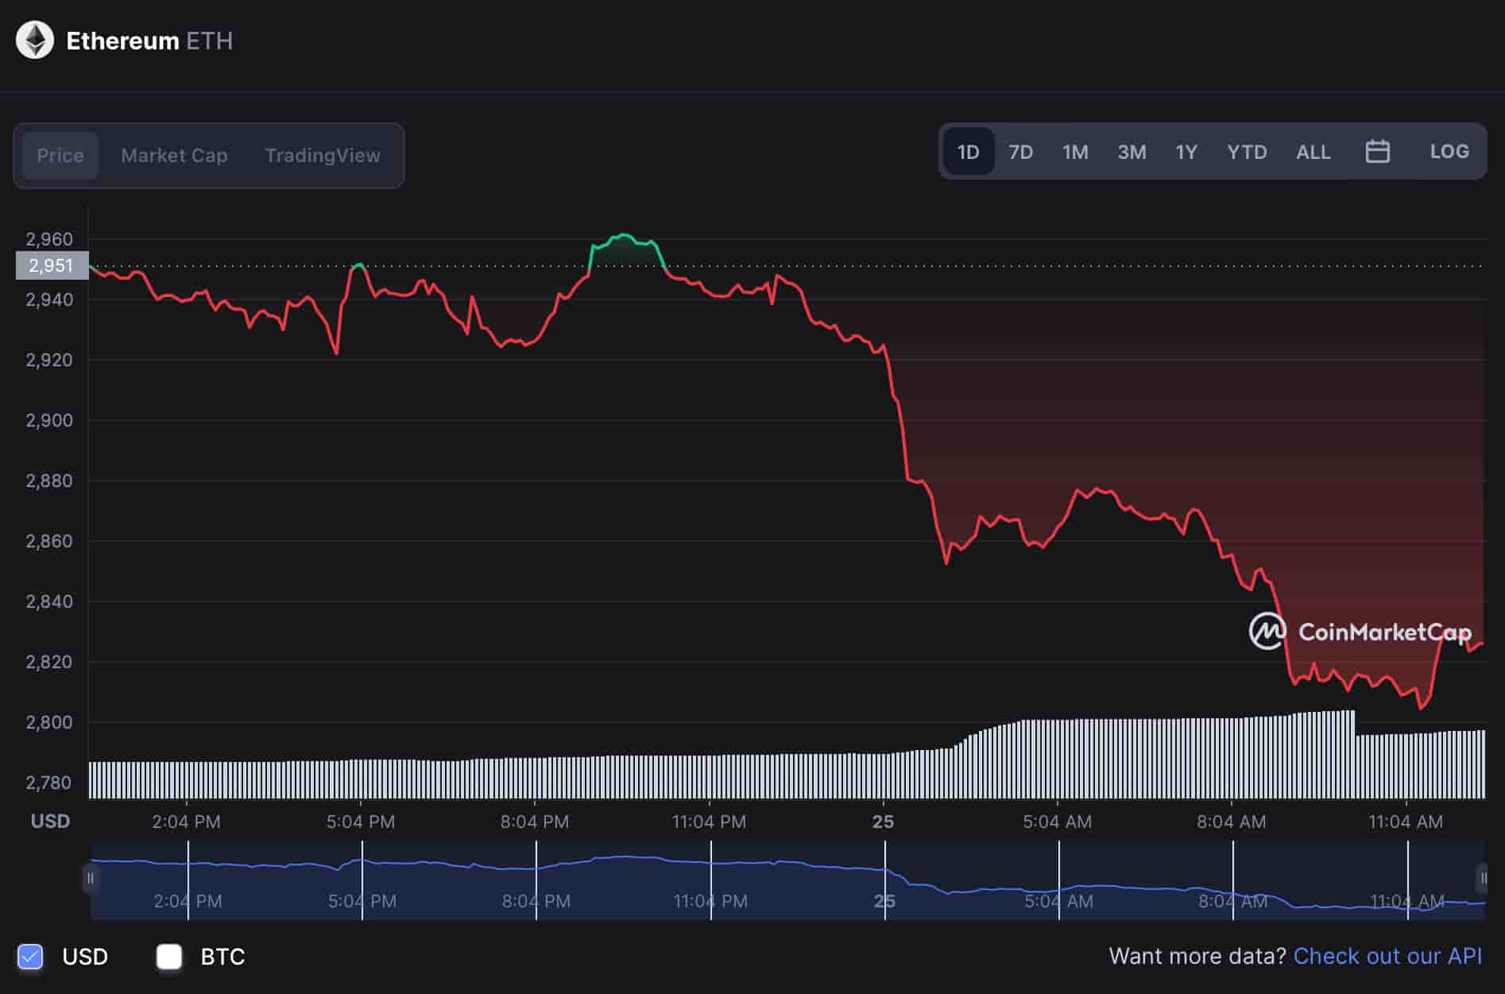The height and width of the screenshot is (994, 1505).
Task: Click the Ethereum logo icon
Action: (x=35, y=41)
